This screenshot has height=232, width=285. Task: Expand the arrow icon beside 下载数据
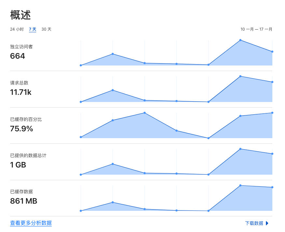coord(267,223)
